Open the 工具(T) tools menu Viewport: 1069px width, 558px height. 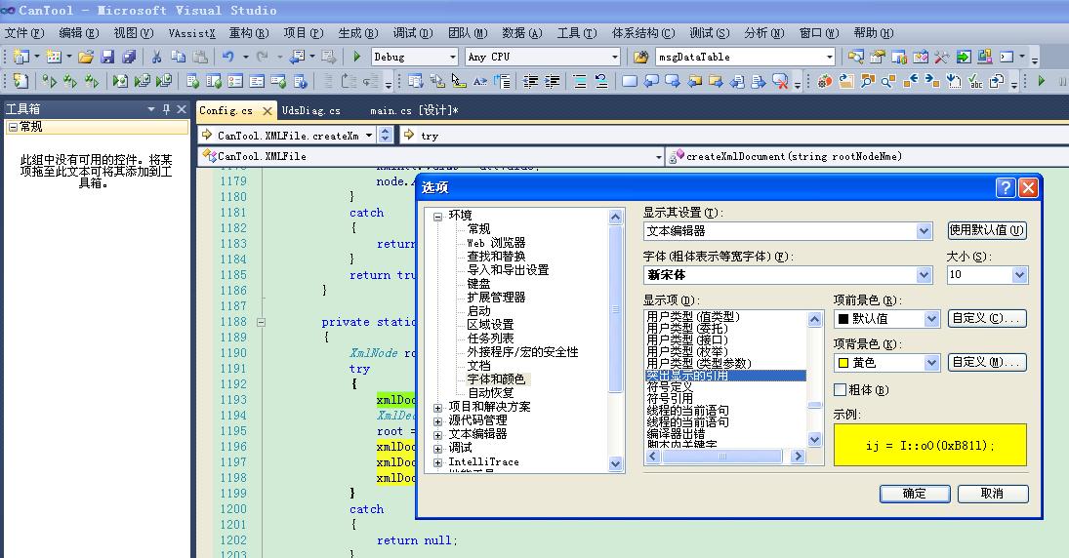click(x=577, y=33)
